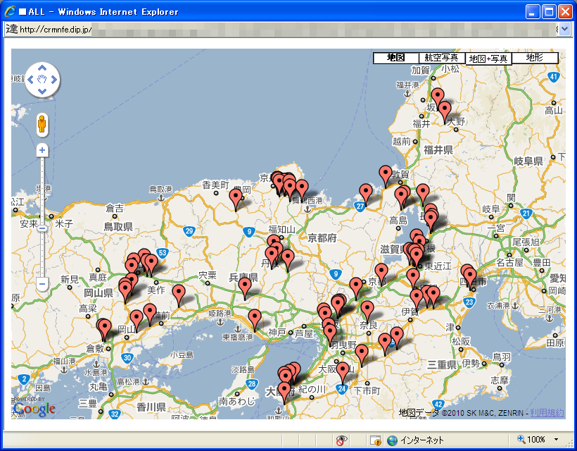Screen dimensions: 577x451
Task: Click the orange Street View pegman
Action: click(x=42, y=125)
